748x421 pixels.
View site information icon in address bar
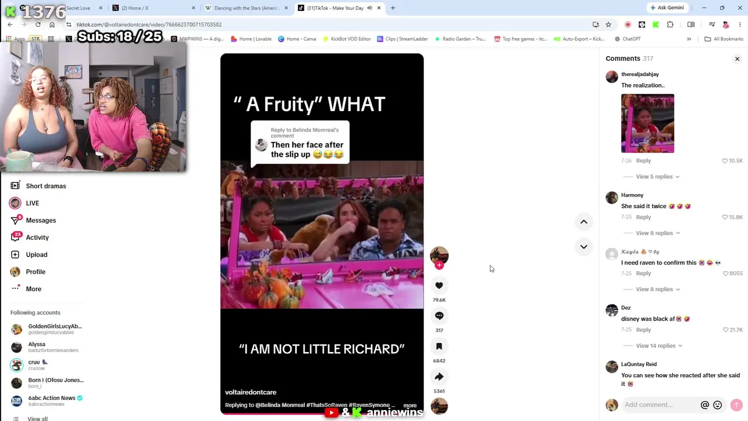[69, 25]
